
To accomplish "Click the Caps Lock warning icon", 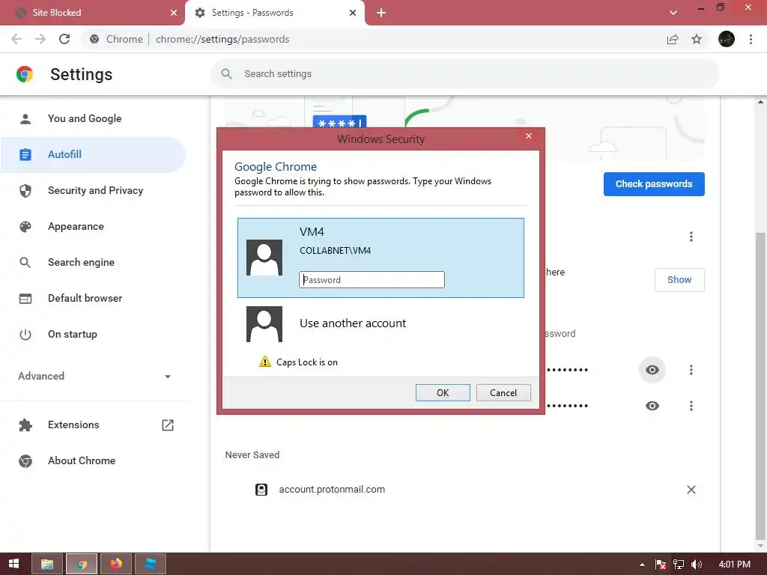I will (x=264, y=362).
